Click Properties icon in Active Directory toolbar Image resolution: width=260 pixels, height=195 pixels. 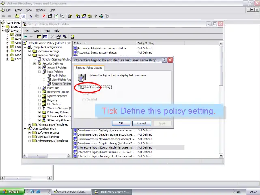50,16
